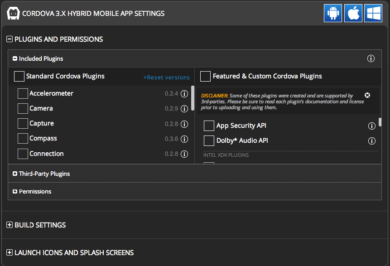Click Accelerometer version 0.2.4
390x266 pixels.
171,93
